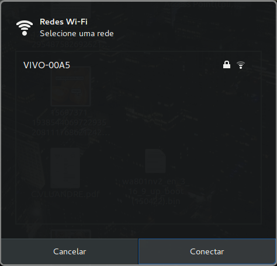Click the signal strength icon for VIVO-00A5

241,65
